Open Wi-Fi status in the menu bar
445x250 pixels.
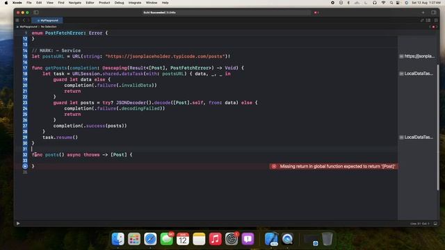click(383, 3)
